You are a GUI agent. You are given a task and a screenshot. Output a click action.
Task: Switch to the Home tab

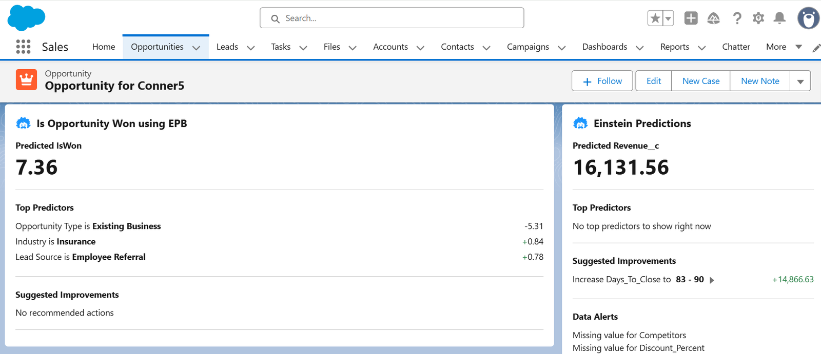(104, 47)
